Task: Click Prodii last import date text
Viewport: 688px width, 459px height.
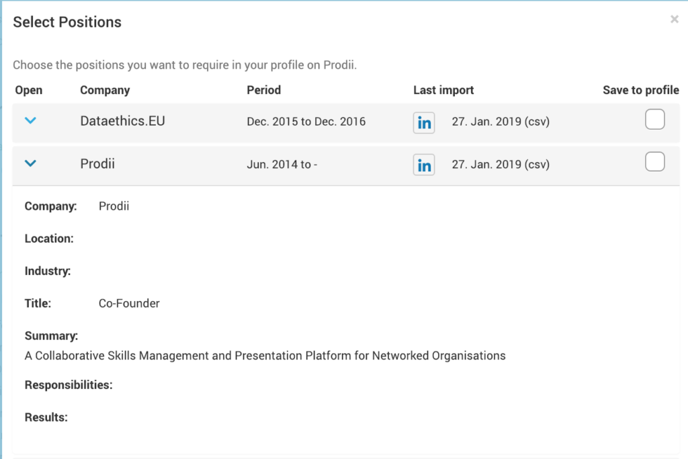Action: pyautogui.click(x=501, y=165)
